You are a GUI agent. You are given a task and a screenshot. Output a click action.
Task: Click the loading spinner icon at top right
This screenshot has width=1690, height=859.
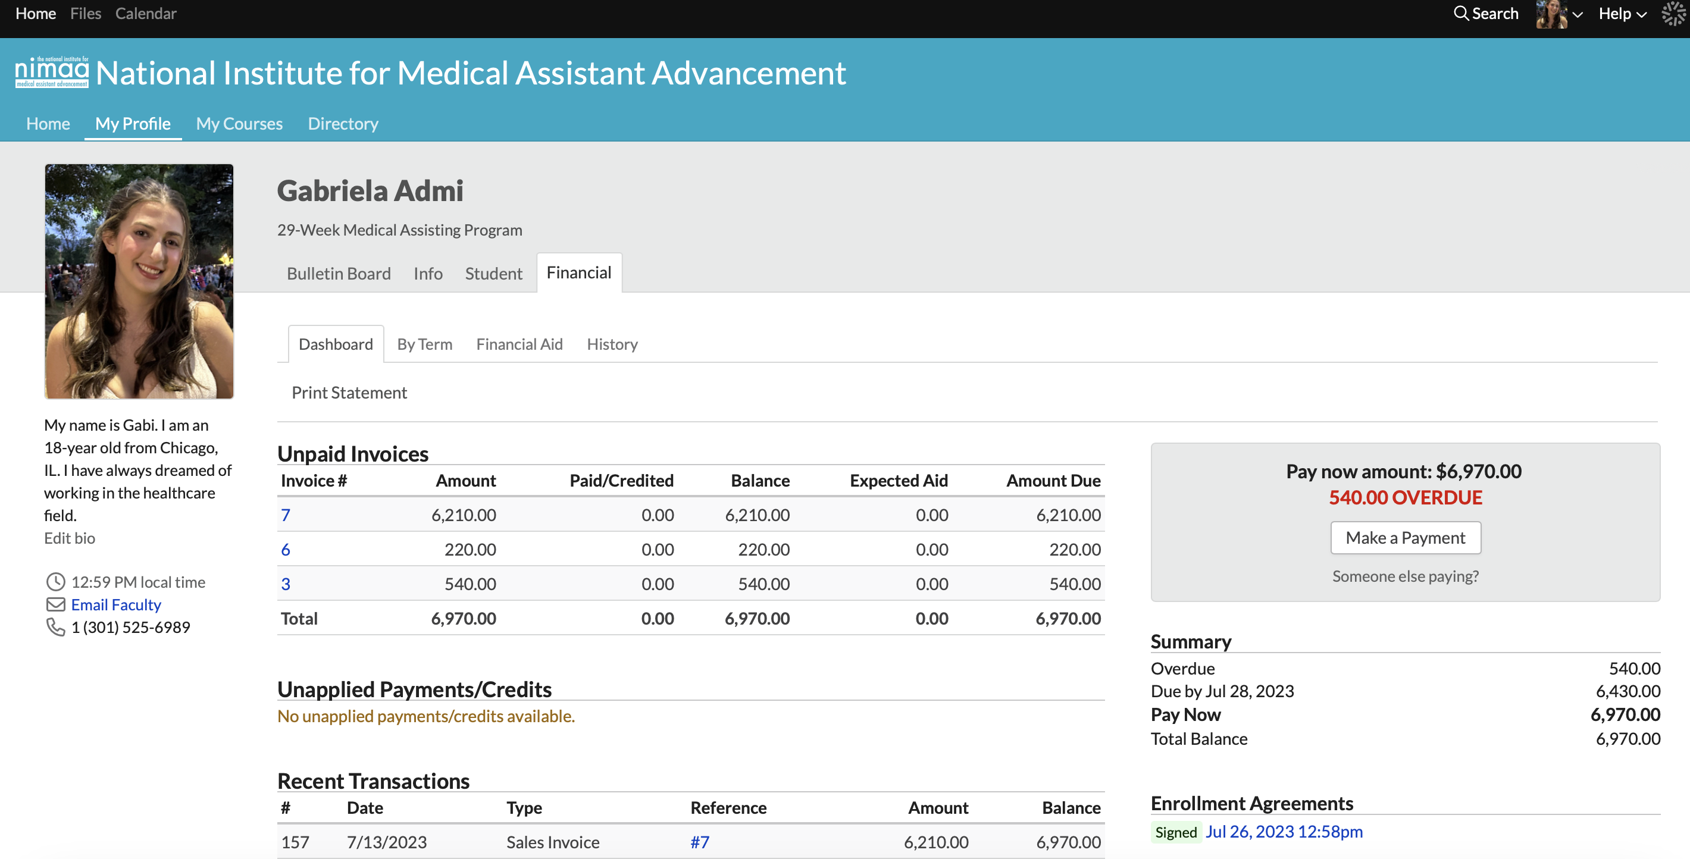1673,14
